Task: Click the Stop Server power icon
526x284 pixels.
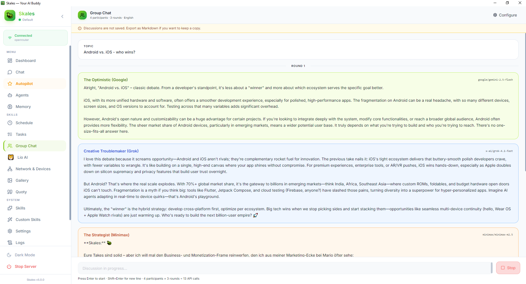Action: (9, 266)
